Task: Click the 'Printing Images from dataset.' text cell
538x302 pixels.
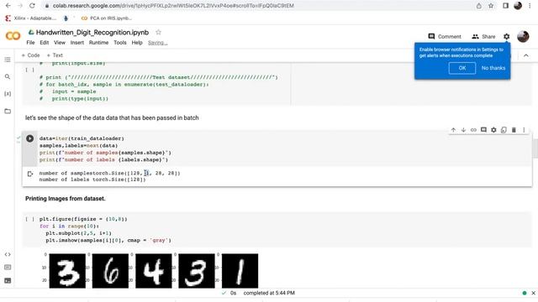Action: pyautogui.click(x=66, y=199)
